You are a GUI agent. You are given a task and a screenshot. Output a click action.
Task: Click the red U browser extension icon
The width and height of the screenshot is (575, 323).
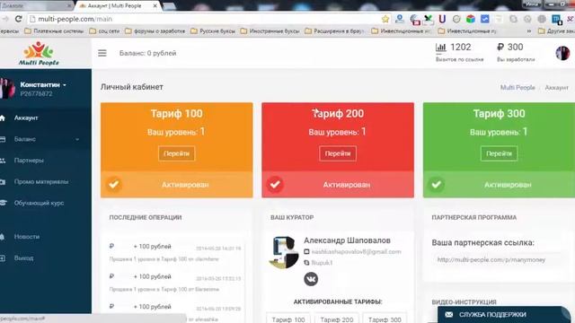(x=442, y=19)
